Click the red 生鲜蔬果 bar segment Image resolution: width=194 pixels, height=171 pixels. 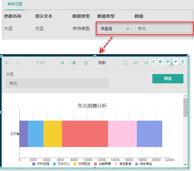coord(85,134)
